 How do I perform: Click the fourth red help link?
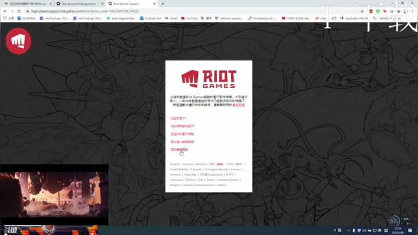[183, 142]
